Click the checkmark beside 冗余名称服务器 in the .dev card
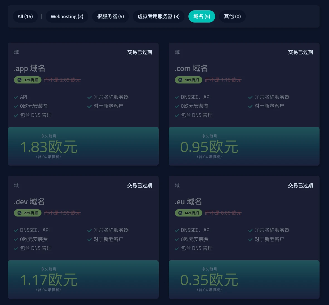Viewport: 329px width, 305px height. pyautogui.click(x=89, y=230)
